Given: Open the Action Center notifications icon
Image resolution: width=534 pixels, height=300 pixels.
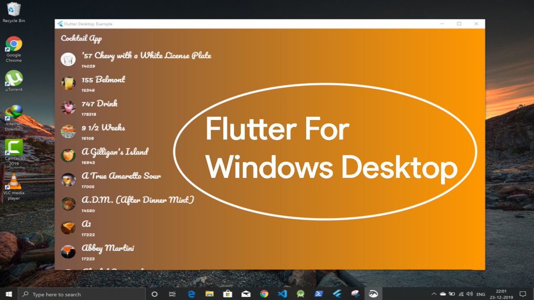Looking at the screenshot, I should point(523,294).
